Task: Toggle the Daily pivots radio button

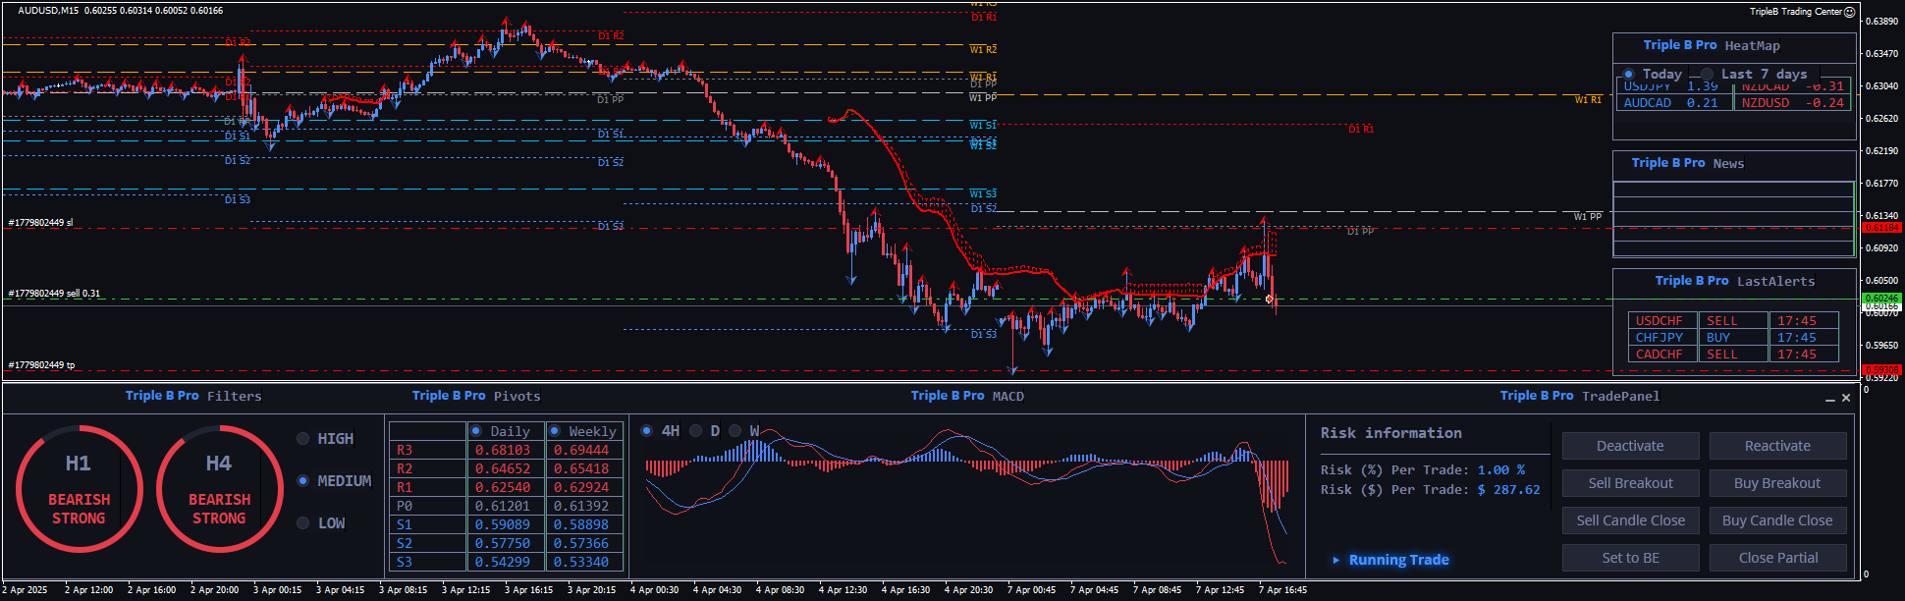Action: click(x=476, y=431)
